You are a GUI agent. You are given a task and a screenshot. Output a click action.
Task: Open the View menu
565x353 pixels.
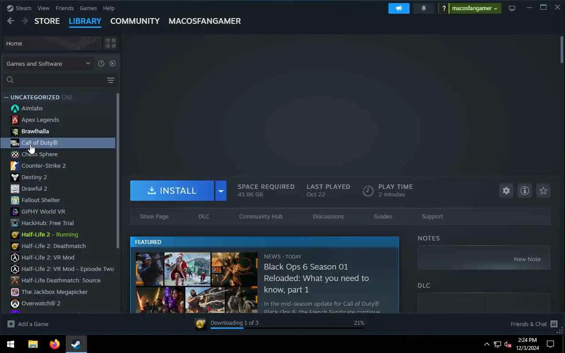(x=43, y=8)
